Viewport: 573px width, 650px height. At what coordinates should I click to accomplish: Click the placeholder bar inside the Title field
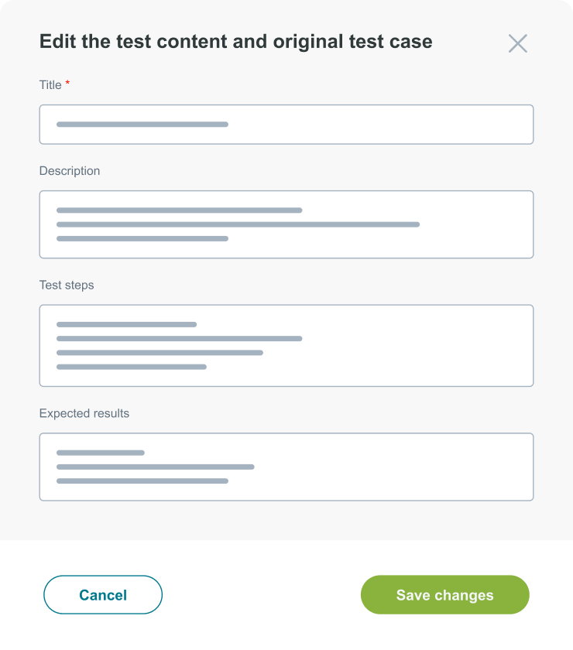tap(141, 124)
